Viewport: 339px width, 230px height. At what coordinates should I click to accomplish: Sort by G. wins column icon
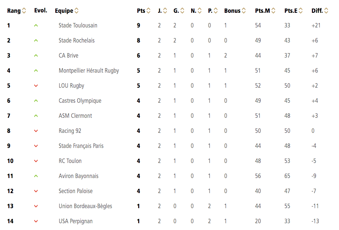click(x=182, y=11)
